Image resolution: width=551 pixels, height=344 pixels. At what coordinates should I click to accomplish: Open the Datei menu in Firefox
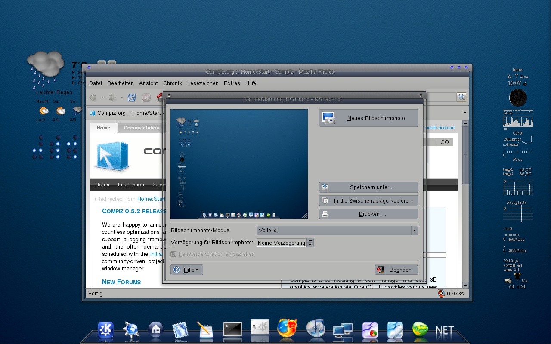(96, 83)
